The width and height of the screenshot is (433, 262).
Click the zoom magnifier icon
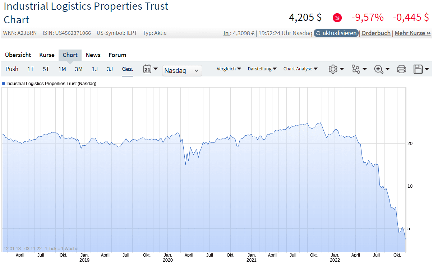click(379, 69)
